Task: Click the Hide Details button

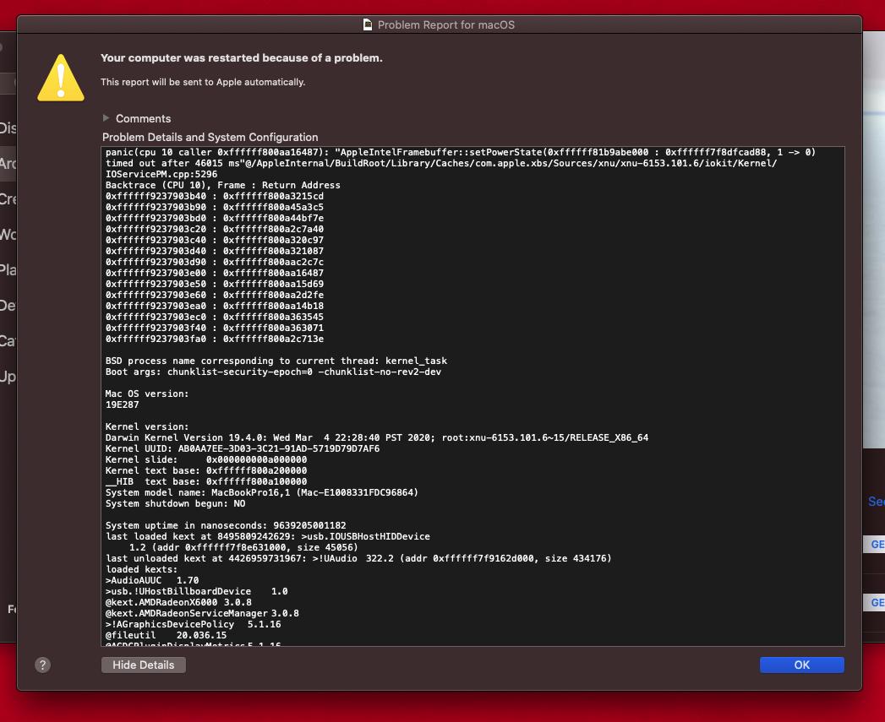Action: click(144, 665)
